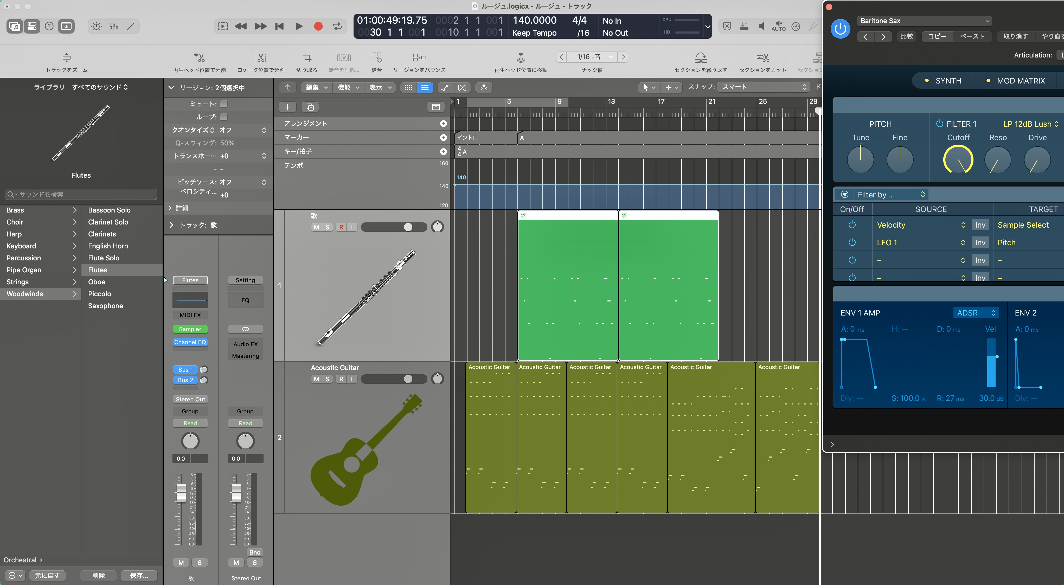Expand the Track inspector disclosure triangle
1064x585 pixels.
tap(171, 225)
